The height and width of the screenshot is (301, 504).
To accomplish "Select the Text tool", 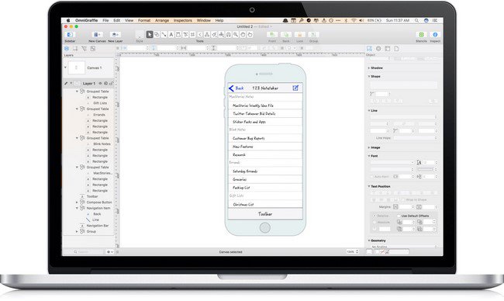I will coord(171,34).
